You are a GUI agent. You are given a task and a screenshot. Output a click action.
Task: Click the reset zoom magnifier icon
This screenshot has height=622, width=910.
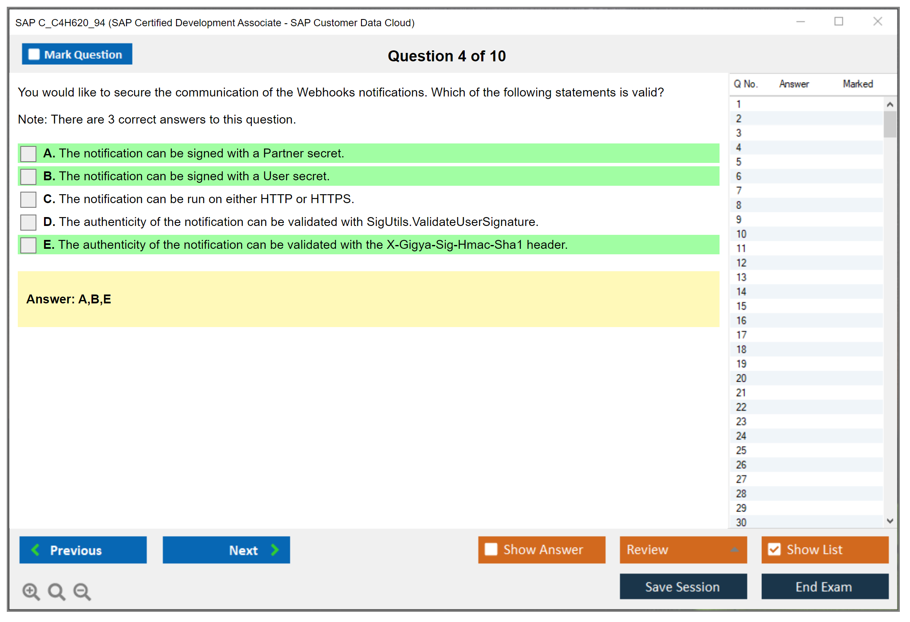[x=56, y=591]
